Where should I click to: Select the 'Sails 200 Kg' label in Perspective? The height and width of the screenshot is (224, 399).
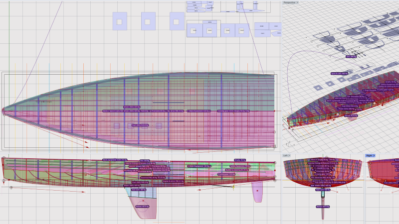(351, 57)
